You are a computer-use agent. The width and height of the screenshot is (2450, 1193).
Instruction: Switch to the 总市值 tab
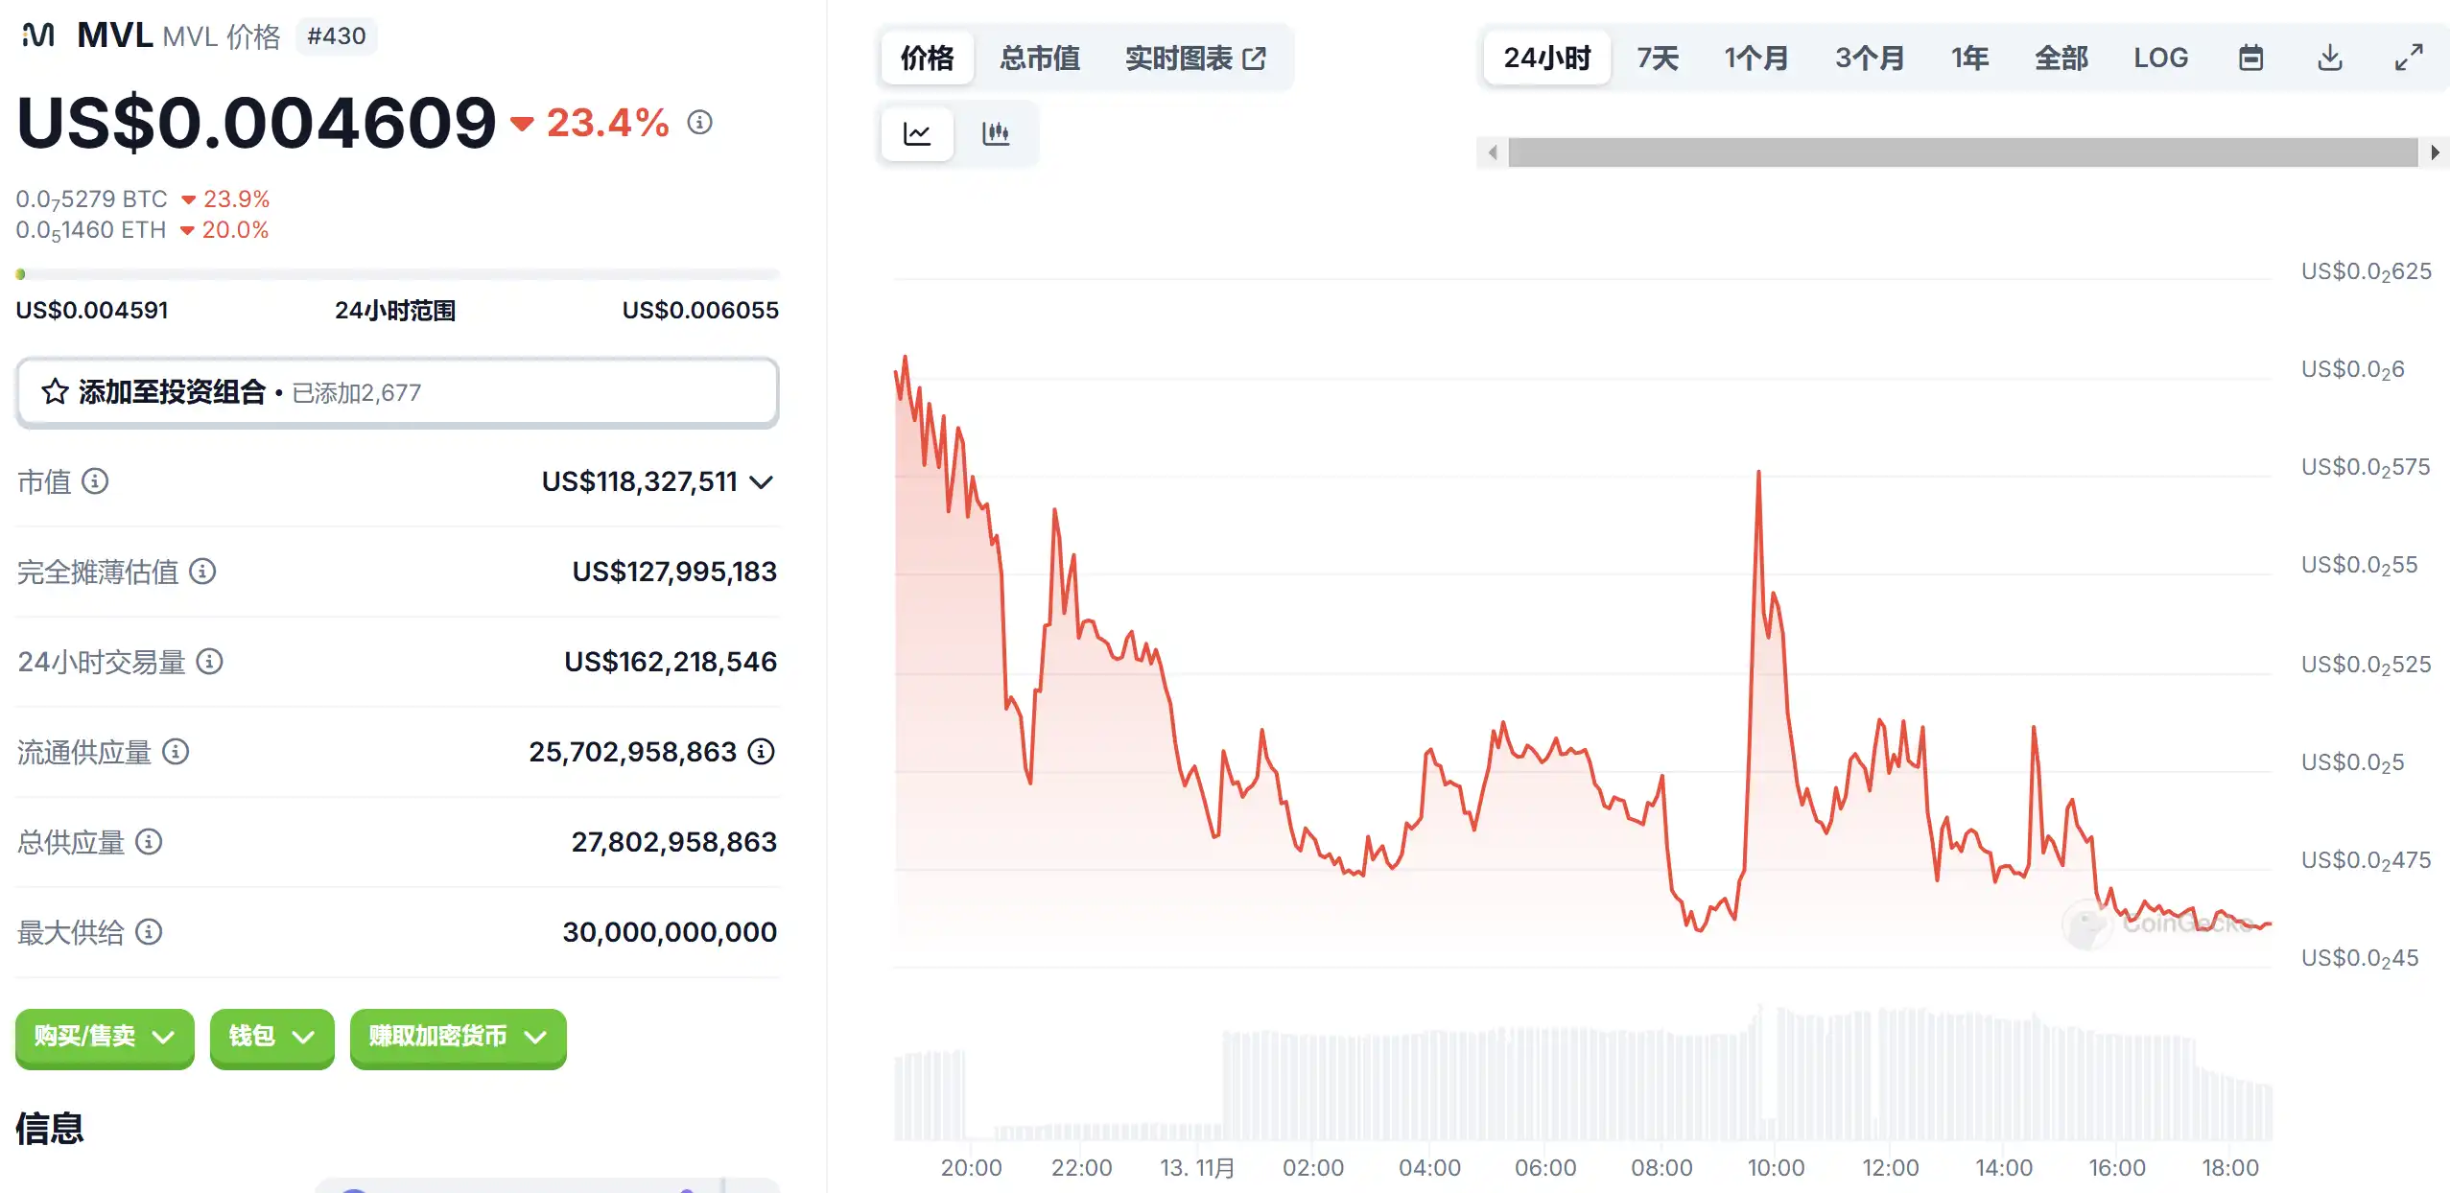(1040, 58)
